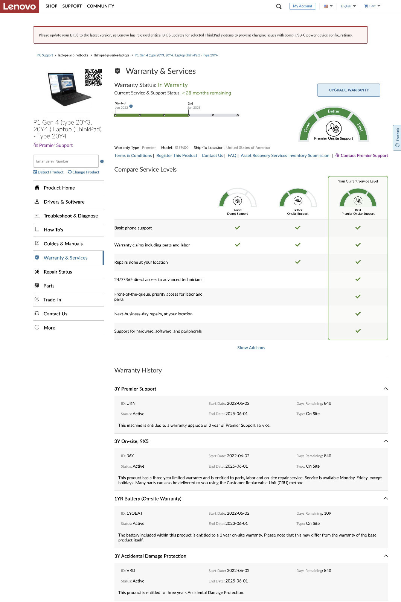
Task: Open the SUPPORT menu
Action: coord(72,6)
